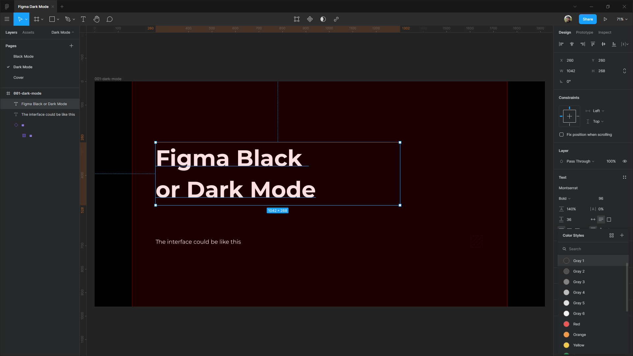
Task: Select the Comment tool
Action: [x=109, y=19]
